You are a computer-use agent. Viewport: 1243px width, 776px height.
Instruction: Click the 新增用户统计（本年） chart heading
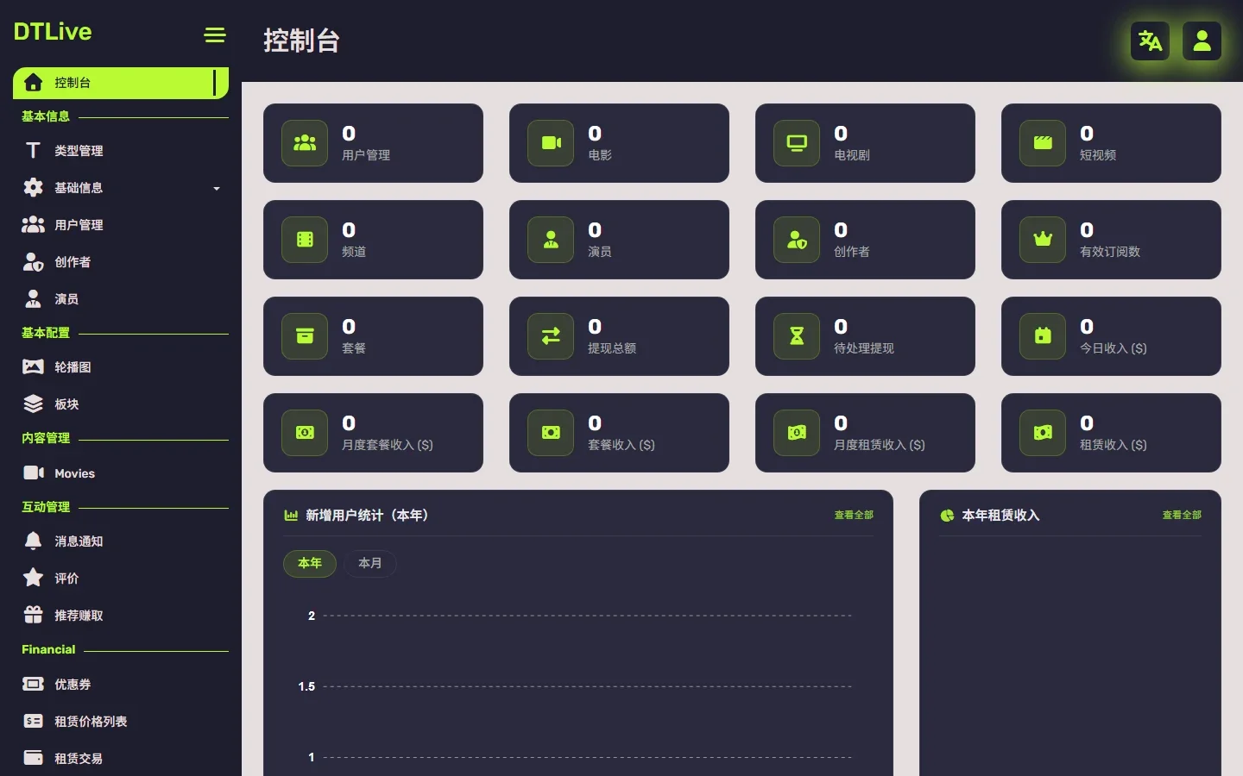click(367, 515)
